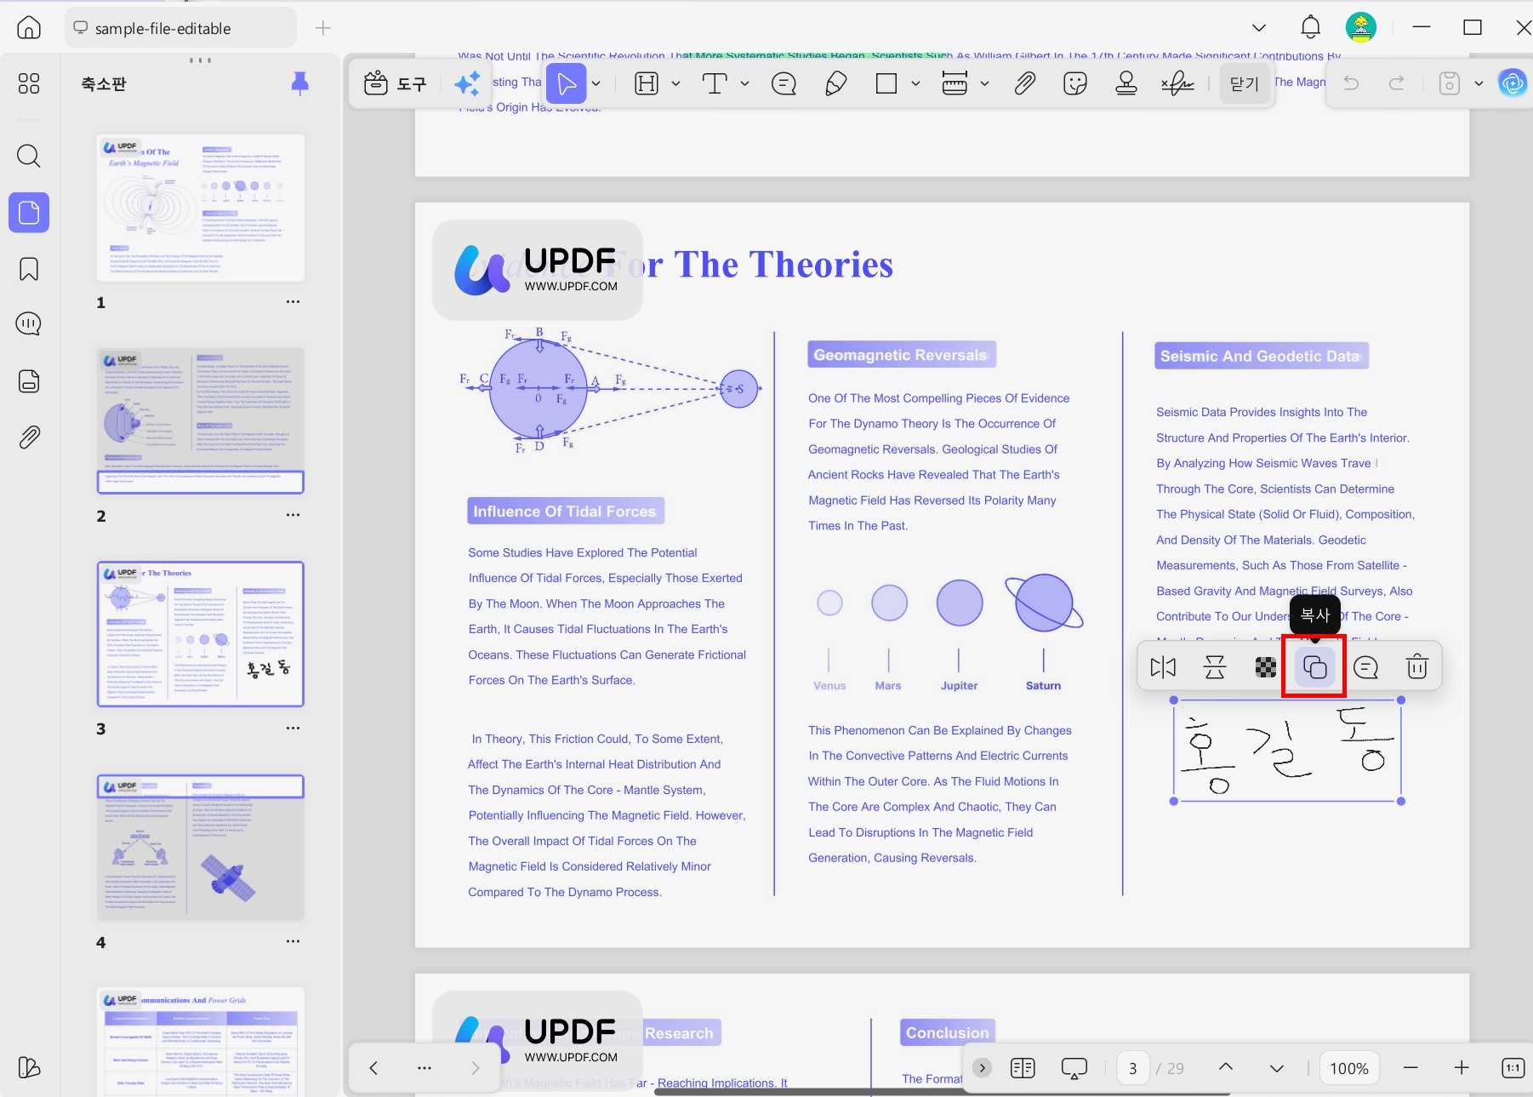Open the user profile avatar
Image resolution: width=1533 pixels, height=1097 pixels.
(1361, 27)
